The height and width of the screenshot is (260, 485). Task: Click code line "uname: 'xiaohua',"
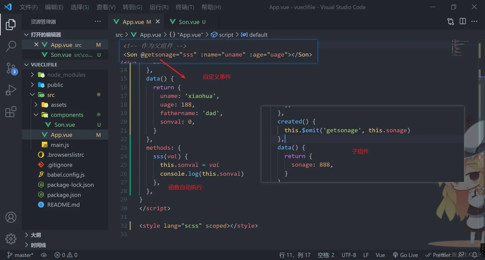[x=190, y=96]
